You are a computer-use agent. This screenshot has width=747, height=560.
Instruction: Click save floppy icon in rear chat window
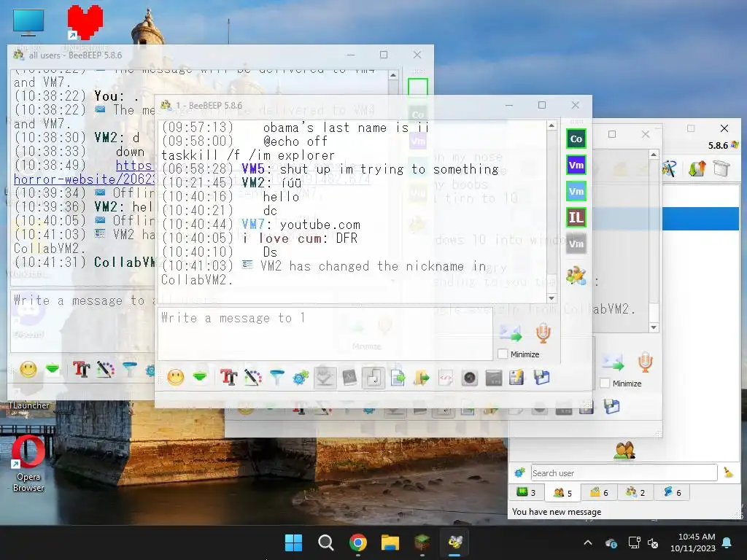click(x=612, y=406)
